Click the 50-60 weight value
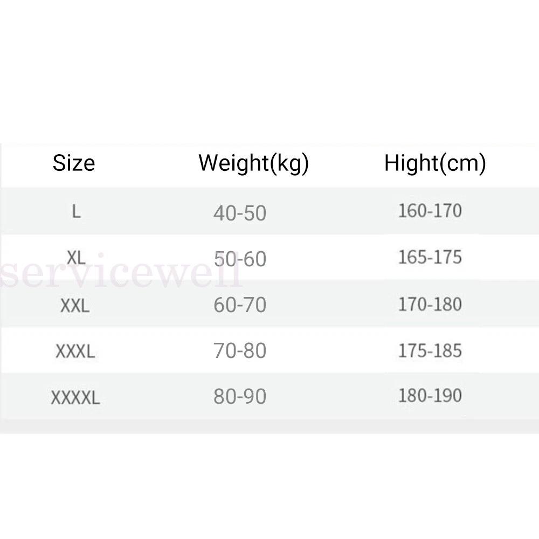 click(x=240, y=259)
